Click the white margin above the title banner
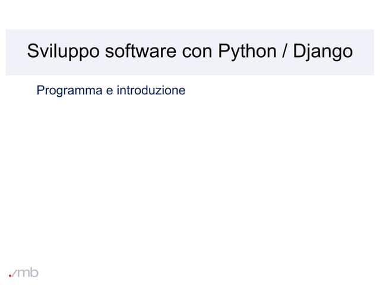This screenshot has height=285, width=380. coord(190,14)
